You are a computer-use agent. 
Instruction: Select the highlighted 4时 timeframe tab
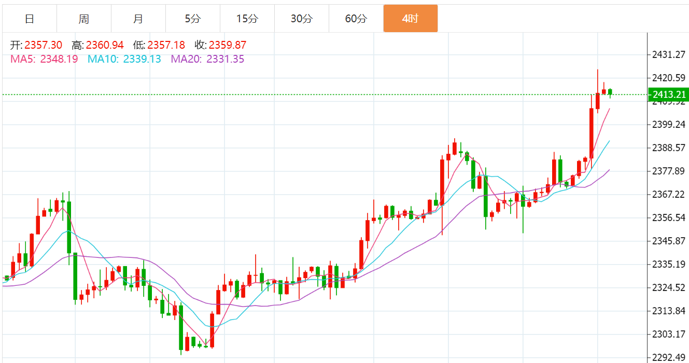(x=411, y=19)
